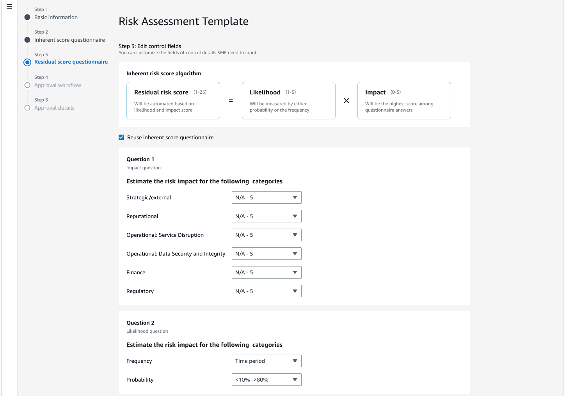Click the Question 1 heading
The image size is (565, 396).
pos(140,159)
